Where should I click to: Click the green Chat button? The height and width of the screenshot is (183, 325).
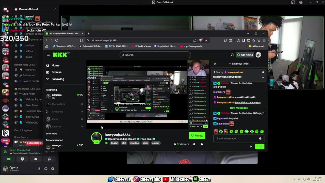[x=259, y=146]
